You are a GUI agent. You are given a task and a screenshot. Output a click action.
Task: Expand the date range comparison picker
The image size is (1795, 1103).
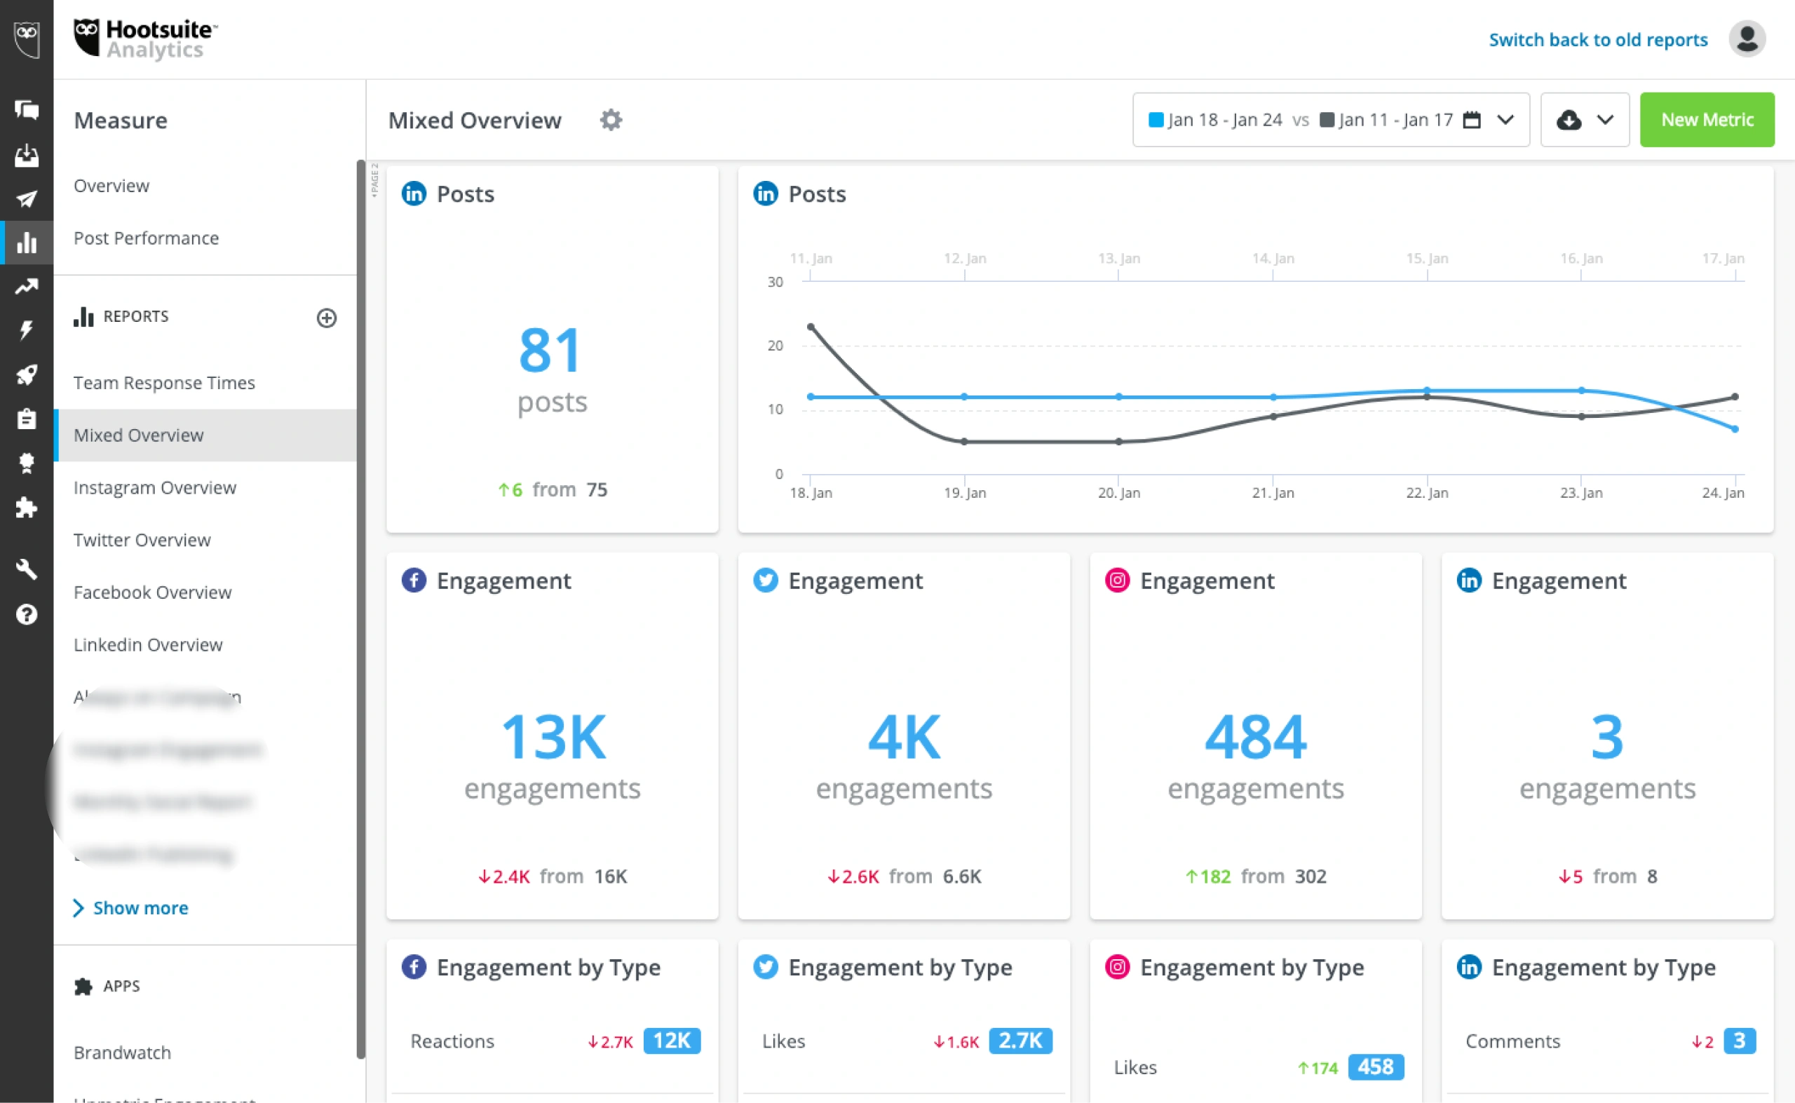[1330, 120]
